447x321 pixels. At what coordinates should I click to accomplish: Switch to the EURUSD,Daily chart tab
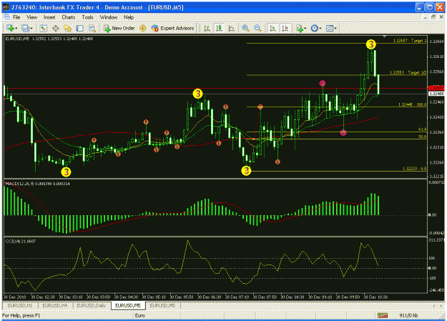pos(92,305)
